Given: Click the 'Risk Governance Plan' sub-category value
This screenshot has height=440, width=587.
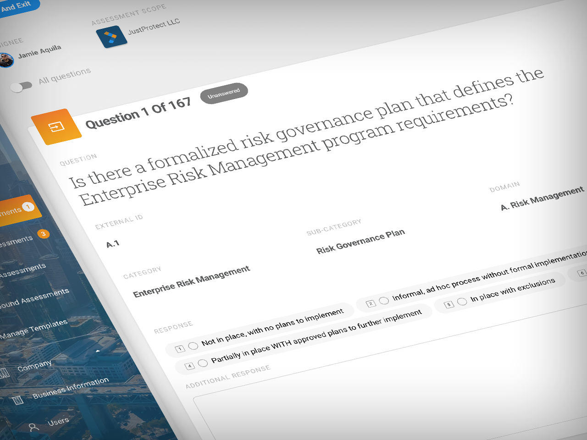Looking at the screenshot, I should pos(360,241).
